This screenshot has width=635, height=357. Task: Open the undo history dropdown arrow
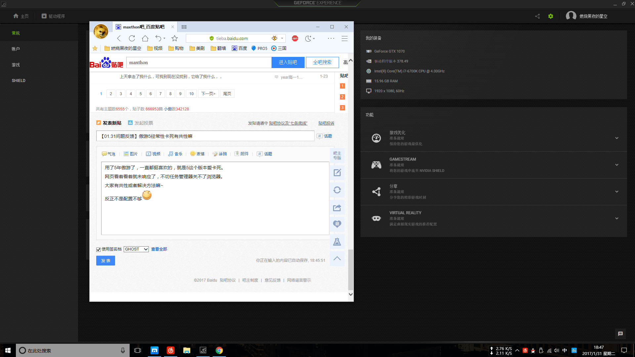pyautogui.click(x=164, y=38)
